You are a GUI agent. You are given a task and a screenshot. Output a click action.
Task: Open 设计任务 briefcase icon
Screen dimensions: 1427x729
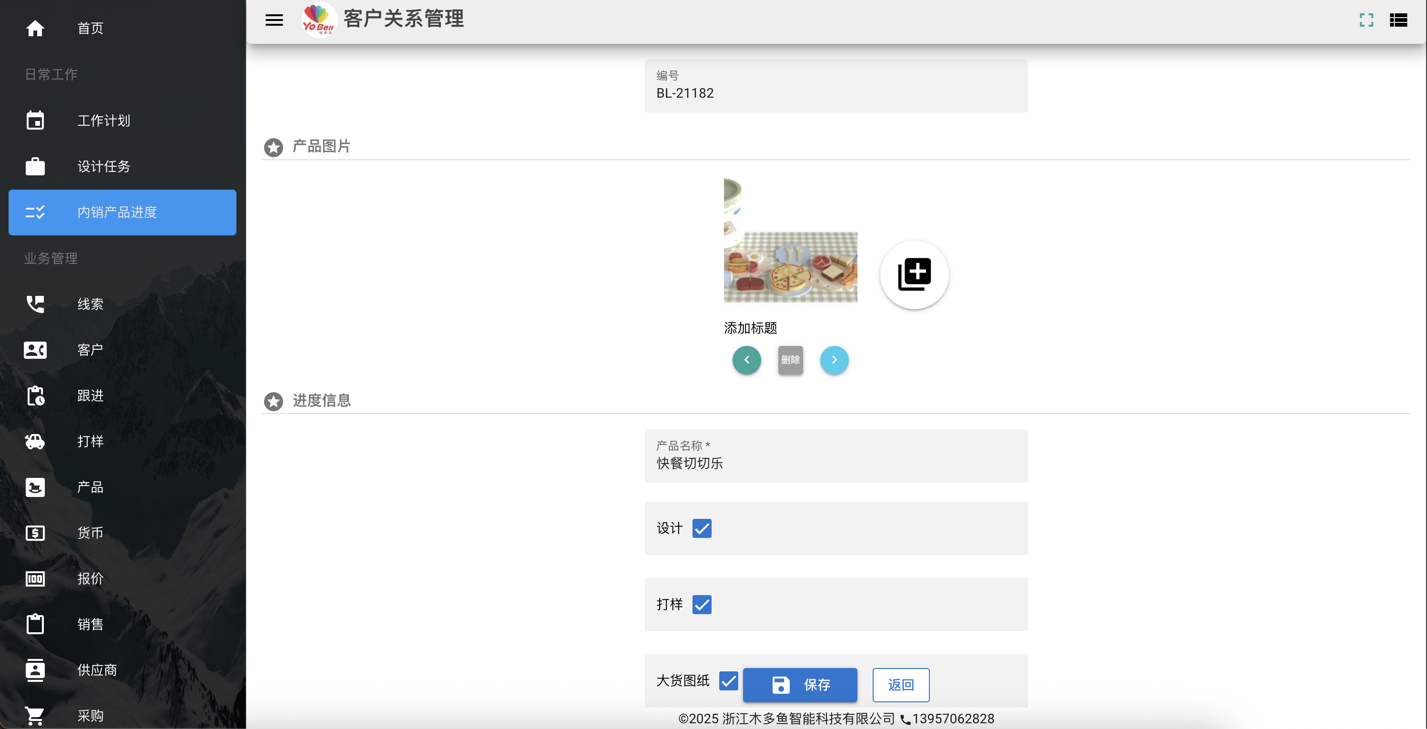click(35, 166)
